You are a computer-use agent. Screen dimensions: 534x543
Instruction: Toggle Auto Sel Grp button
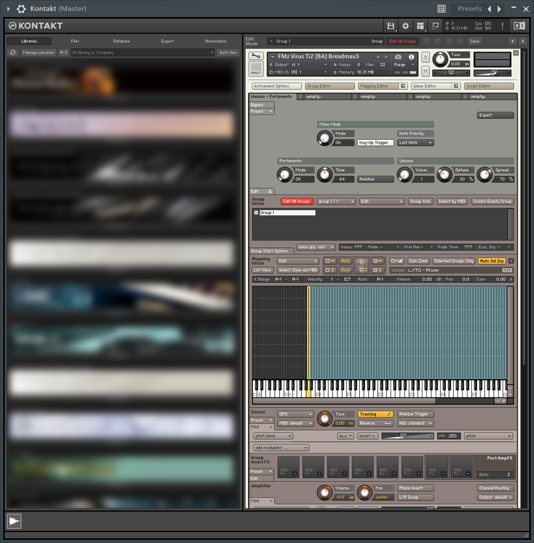point(492,261)
